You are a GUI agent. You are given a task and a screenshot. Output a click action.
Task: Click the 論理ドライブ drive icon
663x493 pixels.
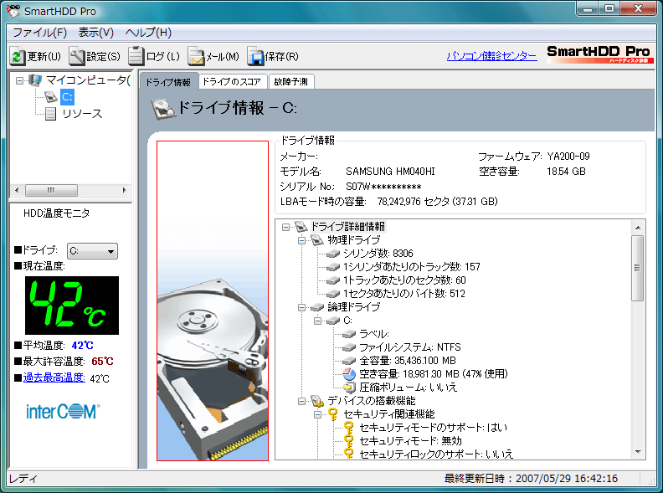pos(317,307)
